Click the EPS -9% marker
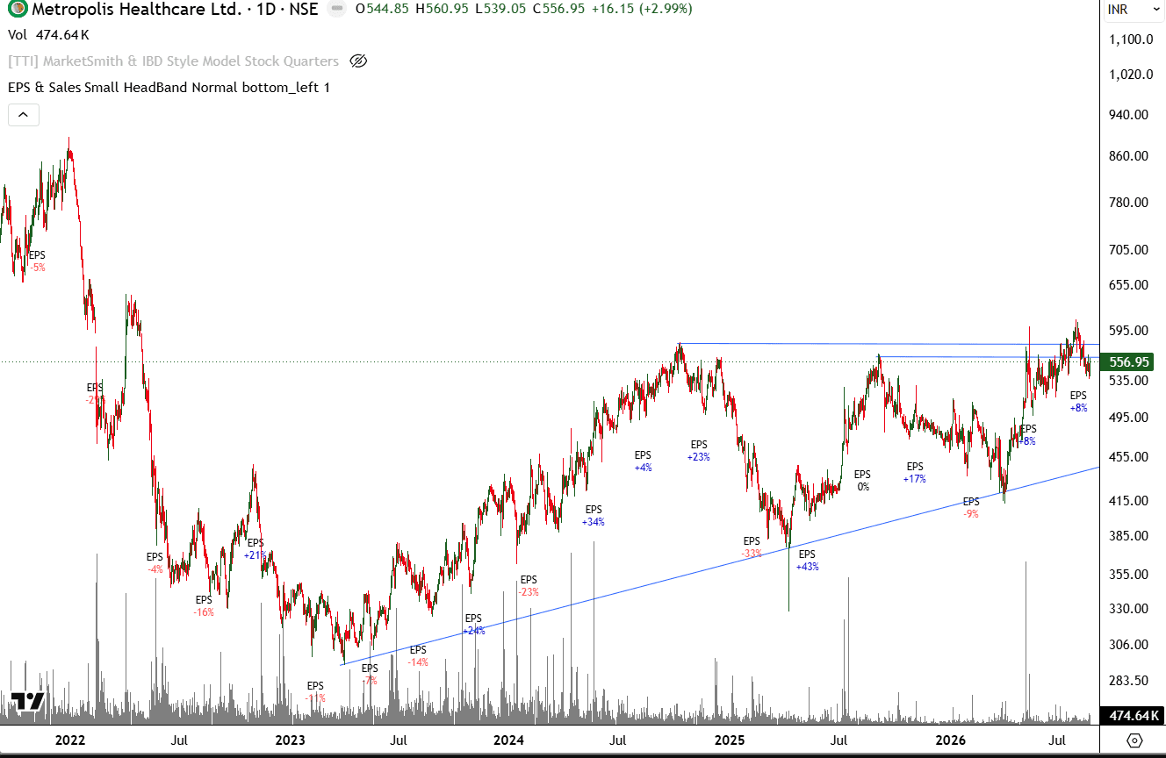This screenshot has width=1166, height=758. (971, 508)
